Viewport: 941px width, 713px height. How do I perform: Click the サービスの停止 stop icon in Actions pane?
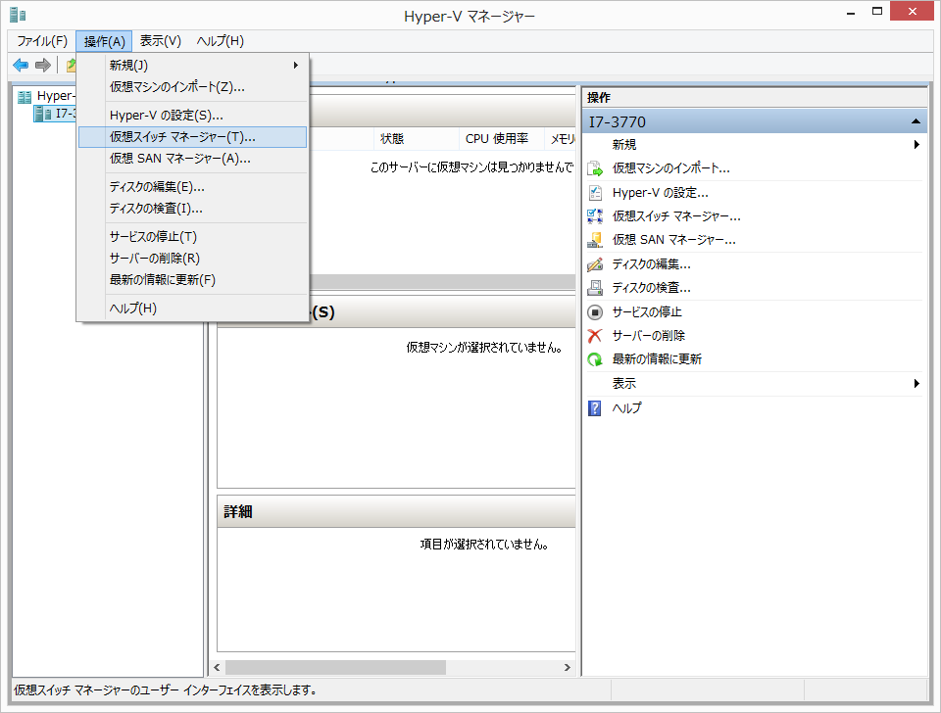pyautogui.click(x=595, y=311)
